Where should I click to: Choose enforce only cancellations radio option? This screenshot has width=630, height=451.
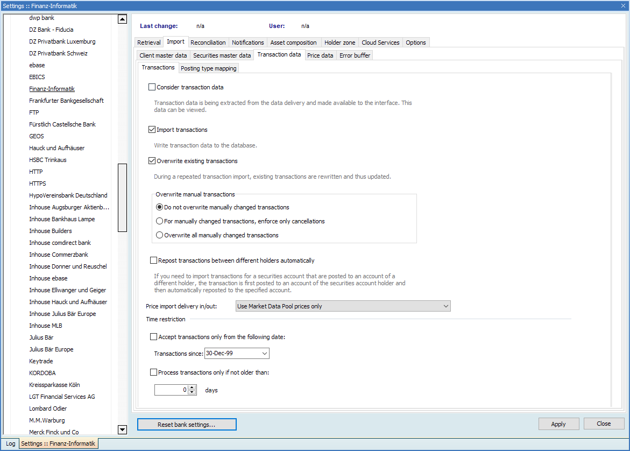point(159,221)
